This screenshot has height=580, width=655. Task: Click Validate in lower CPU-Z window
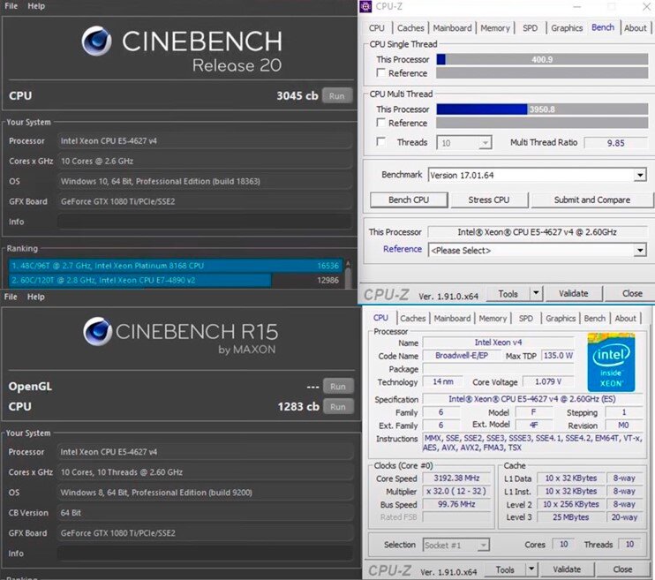(x=567, y=569)
